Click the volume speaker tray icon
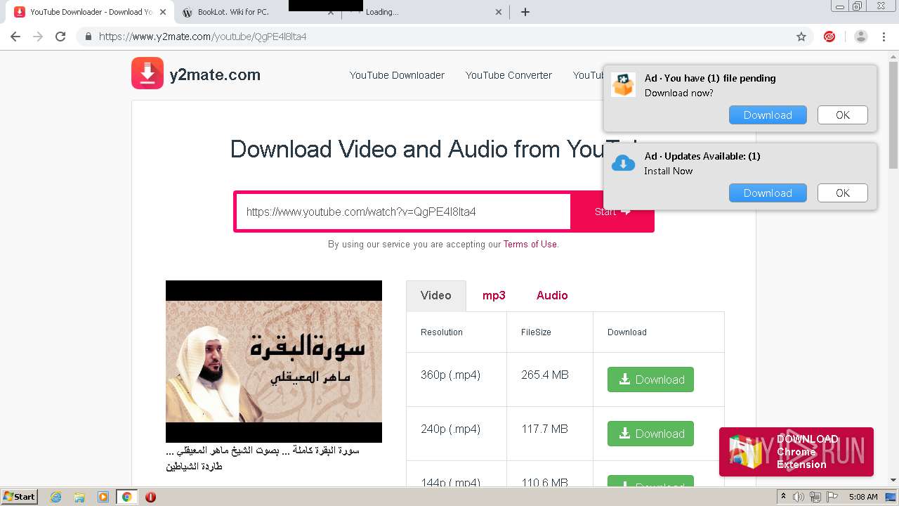Image resolution: width=899 pixels, height=506 pixels. [x=799, y=497]
